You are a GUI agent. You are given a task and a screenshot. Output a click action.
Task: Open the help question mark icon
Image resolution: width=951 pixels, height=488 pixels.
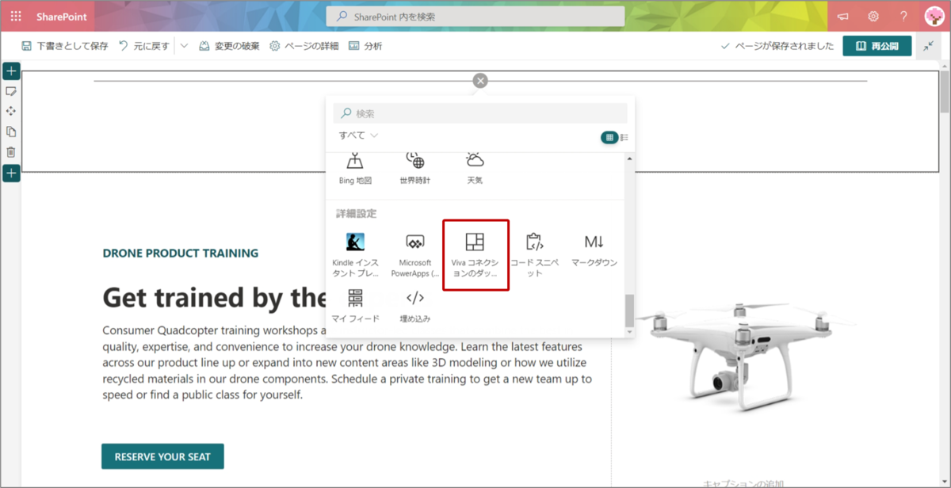pyautogui.click(x=903, y=16)
